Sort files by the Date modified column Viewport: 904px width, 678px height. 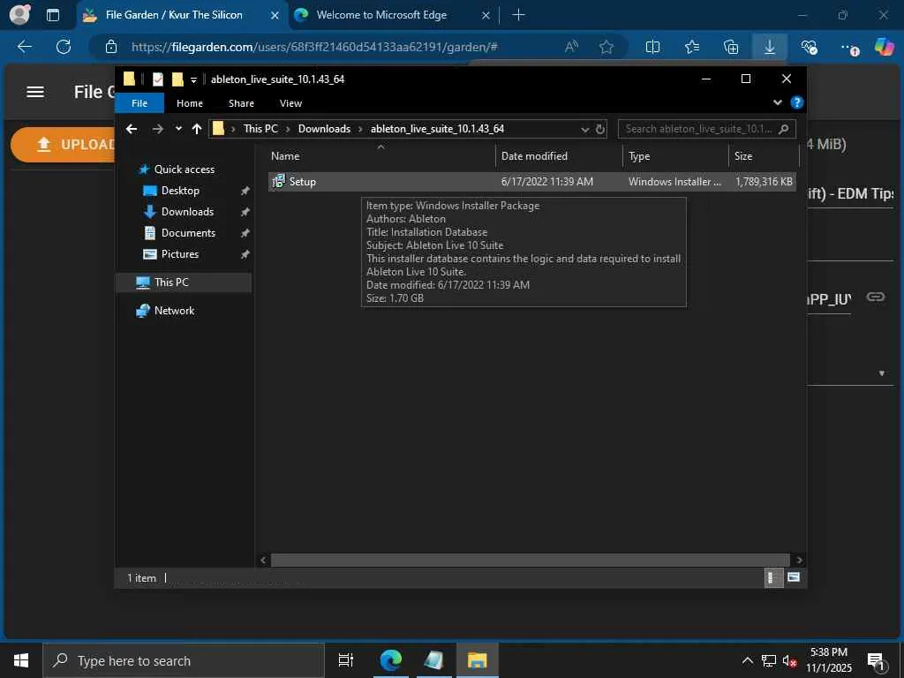(534, 156)
